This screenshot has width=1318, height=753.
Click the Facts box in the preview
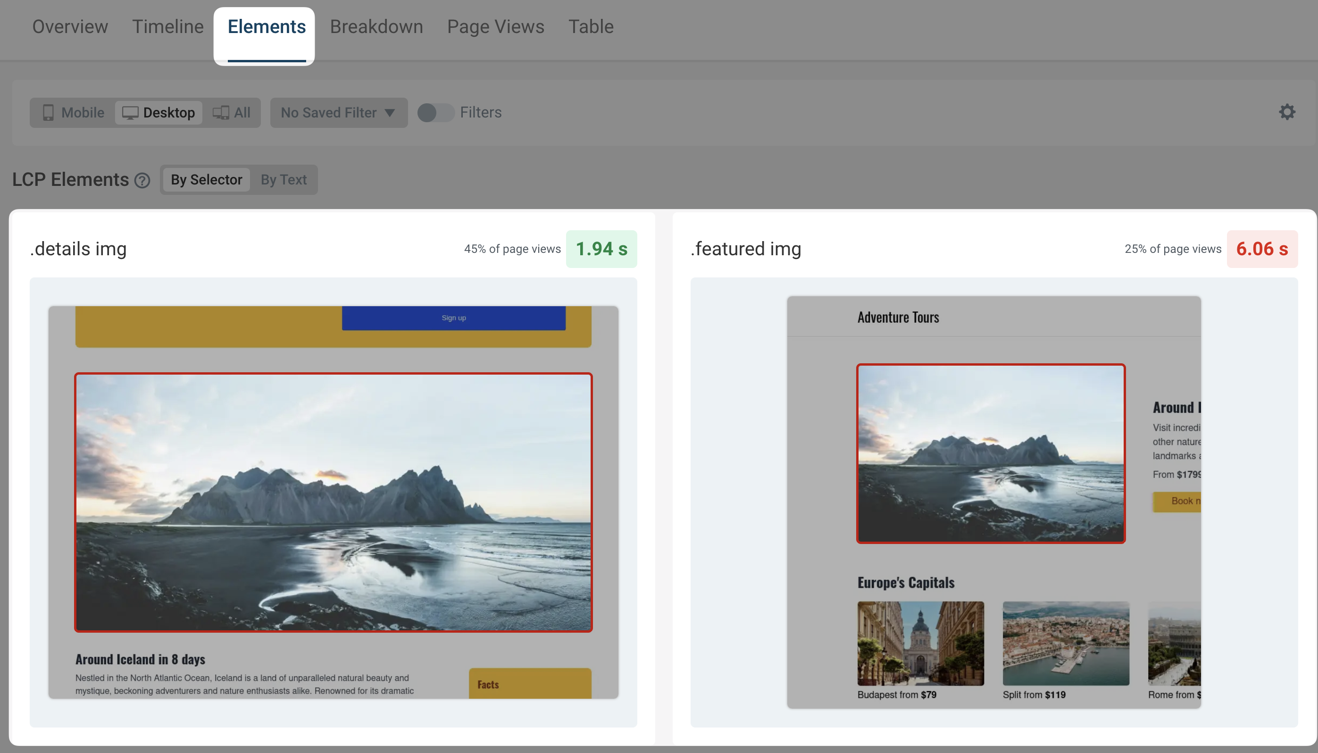click(530, 683)
